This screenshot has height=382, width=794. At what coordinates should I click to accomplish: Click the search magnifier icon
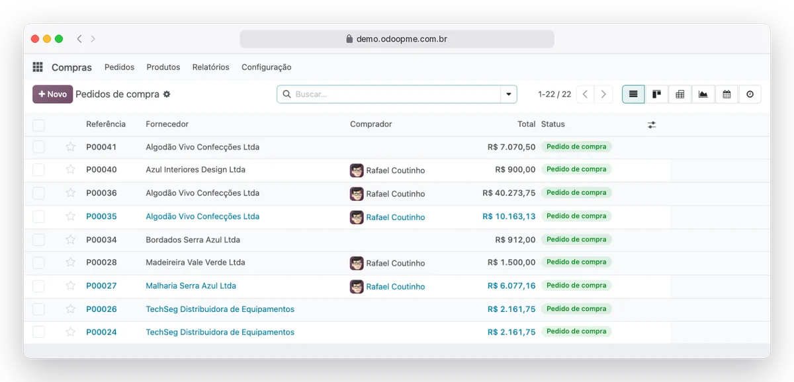[x=287, y=95]
